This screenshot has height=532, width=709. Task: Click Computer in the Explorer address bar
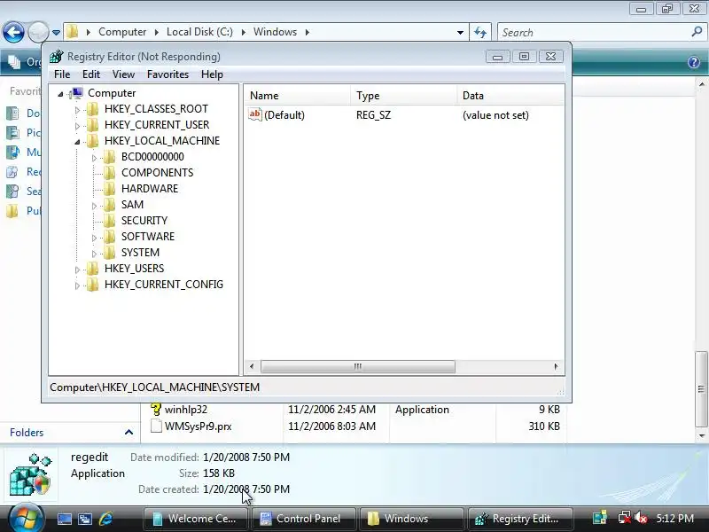click(122, 32)
